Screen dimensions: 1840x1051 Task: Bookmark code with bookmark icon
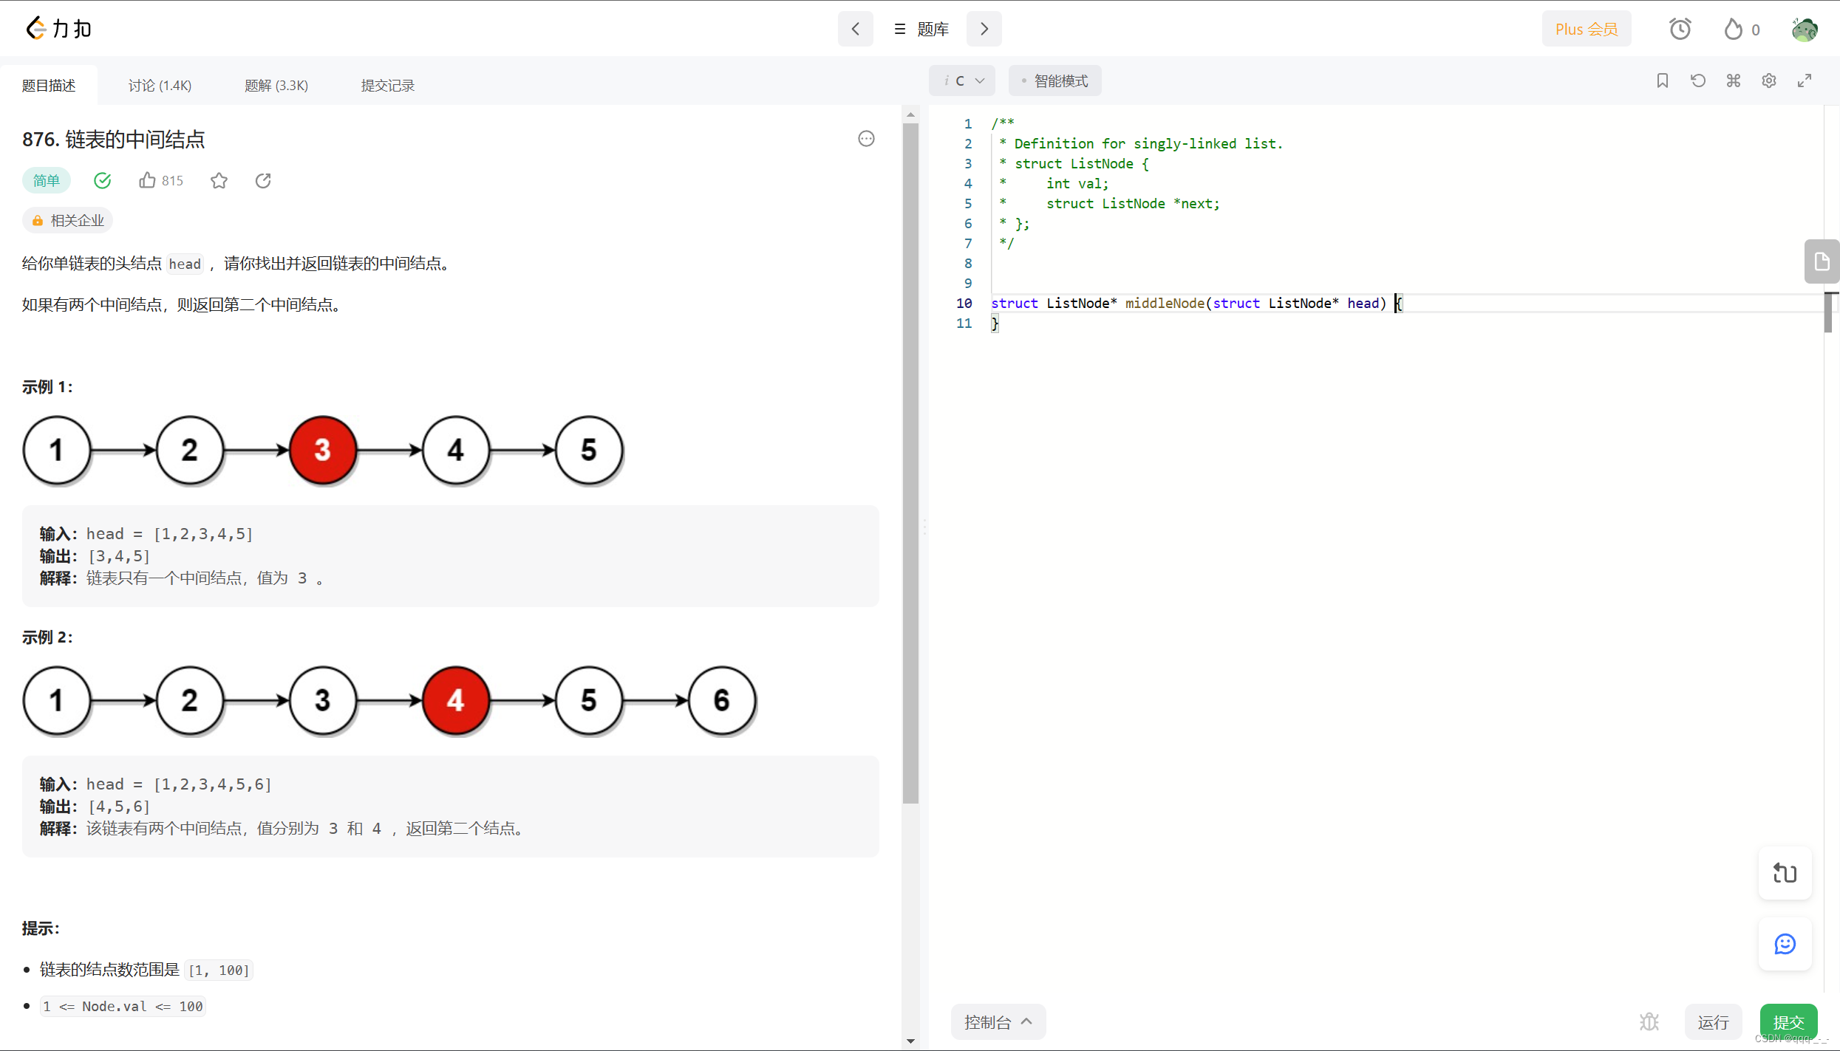coord(1663,81)
